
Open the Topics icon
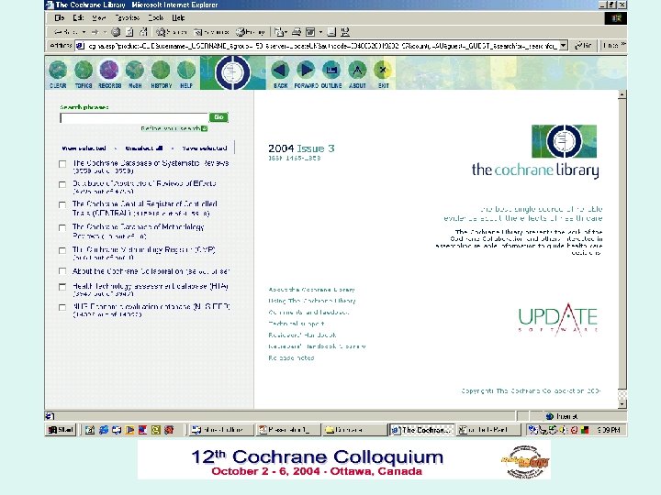(84, 70)
